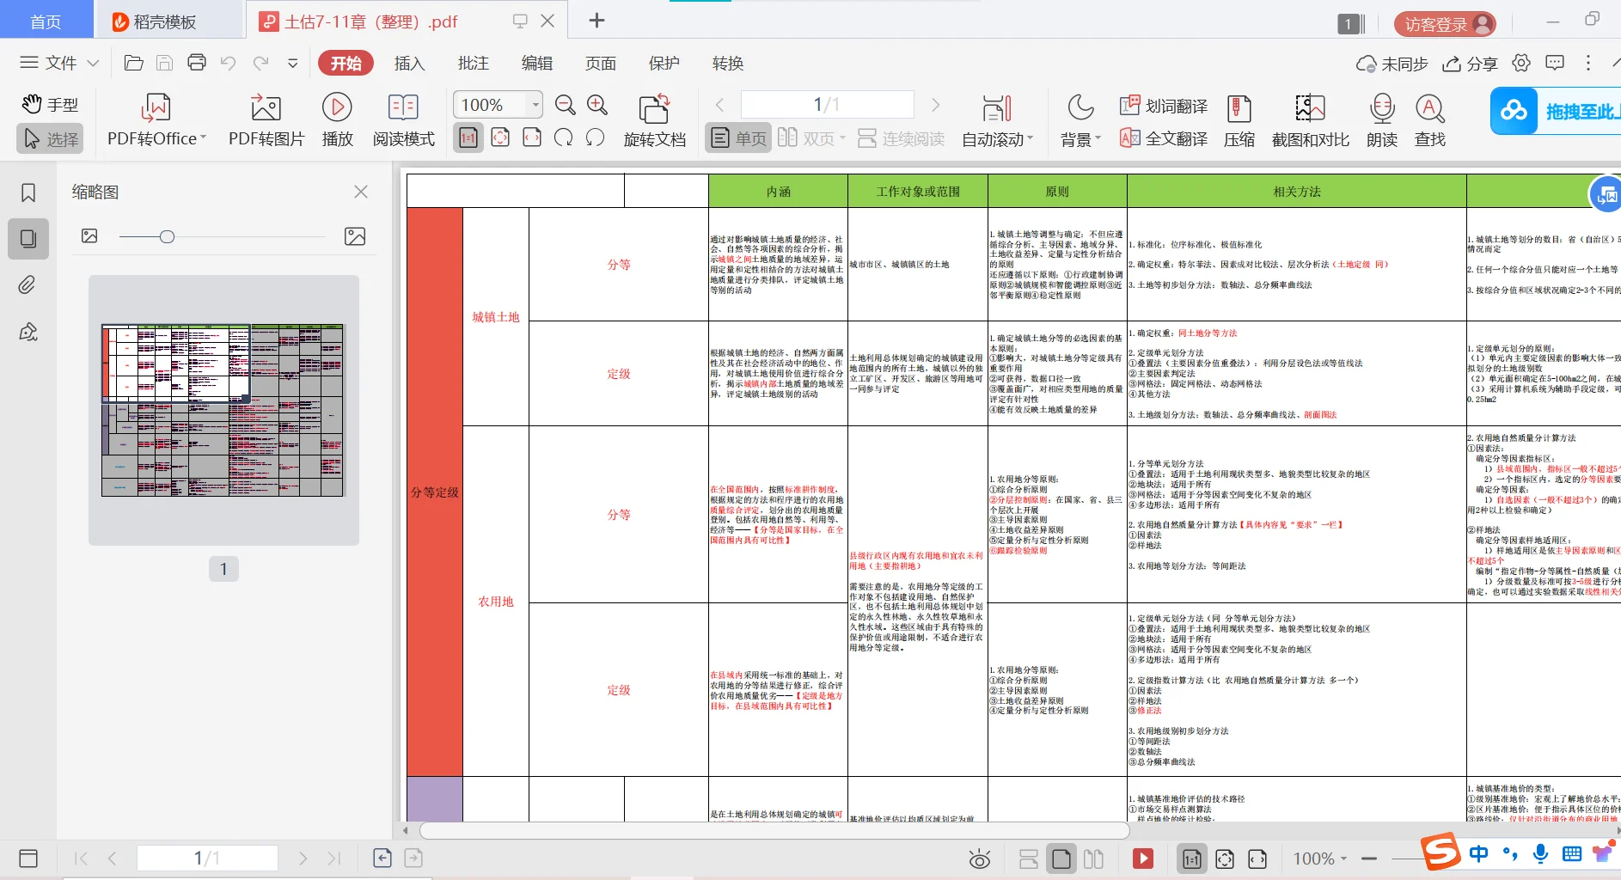
Task: Expand the 双页 dropdown arrow
Action: pos(842,137)
